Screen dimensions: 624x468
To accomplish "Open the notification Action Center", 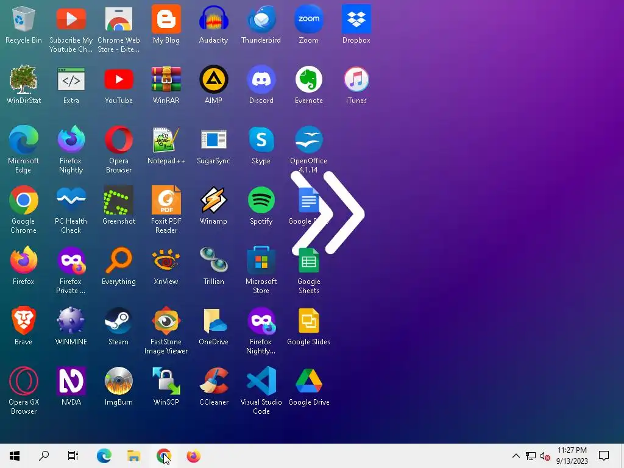I will [604, 456].
